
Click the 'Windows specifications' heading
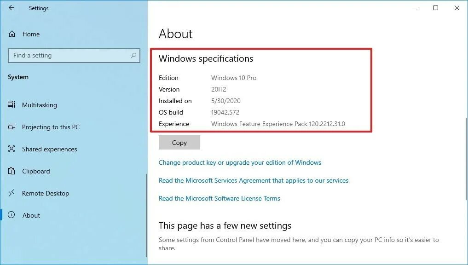206,58
